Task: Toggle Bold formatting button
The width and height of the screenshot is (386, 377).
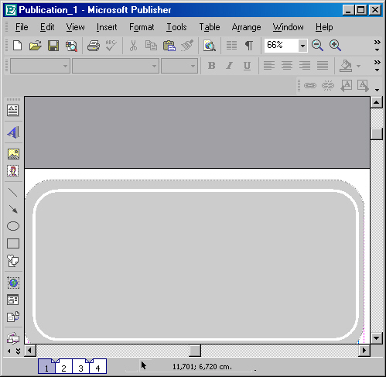Action: [211, 66]
